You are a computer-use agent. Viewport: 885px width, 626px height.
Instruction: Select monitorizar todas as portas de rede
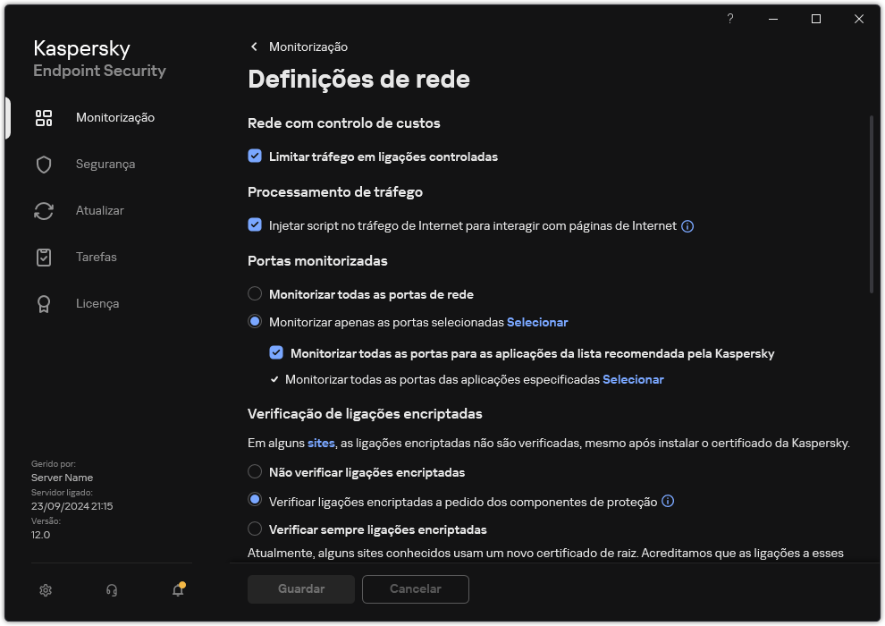[x=254, y=294]
